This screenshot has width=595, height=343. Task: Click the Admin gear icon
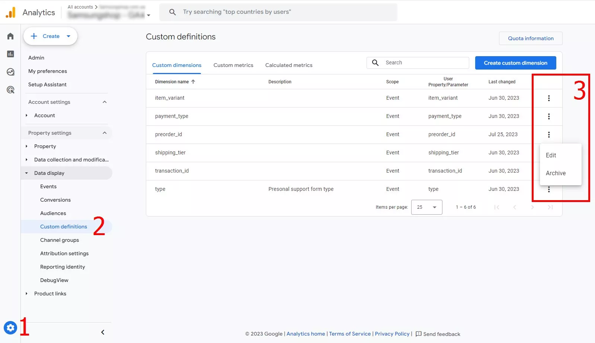[10, 328]
